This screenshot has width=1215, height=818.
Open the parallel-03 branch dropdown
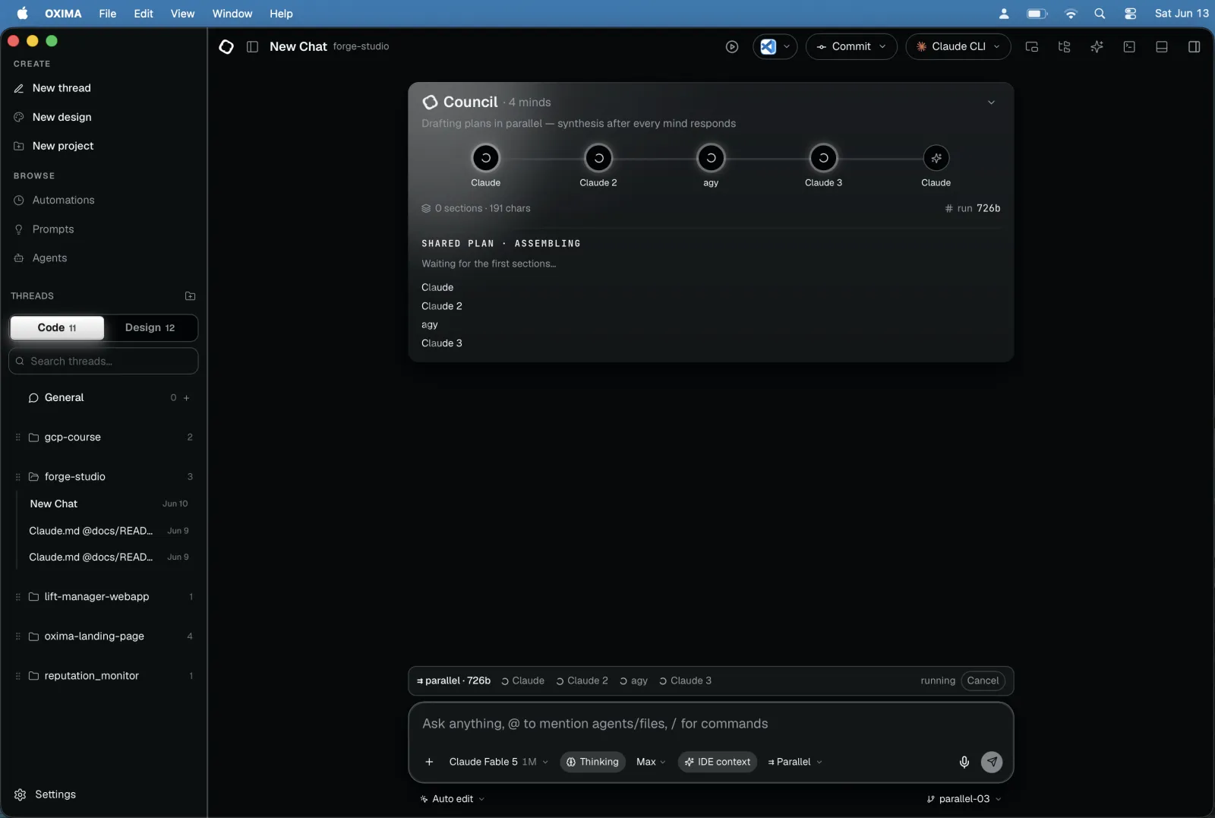click(964, 799)
